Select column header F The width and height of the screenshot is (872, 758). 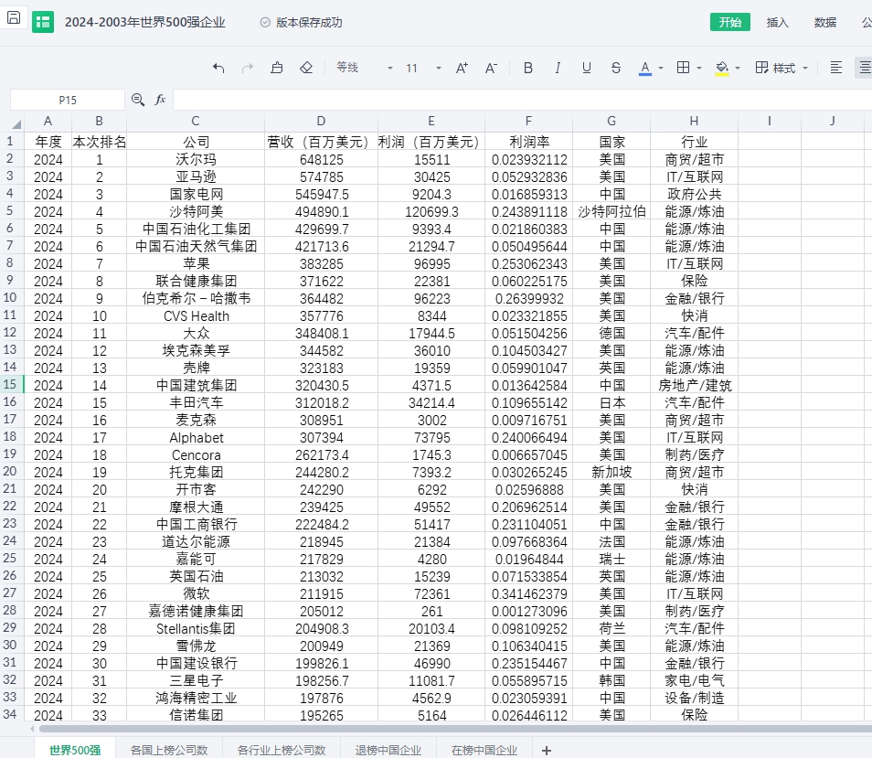[528, 122]
